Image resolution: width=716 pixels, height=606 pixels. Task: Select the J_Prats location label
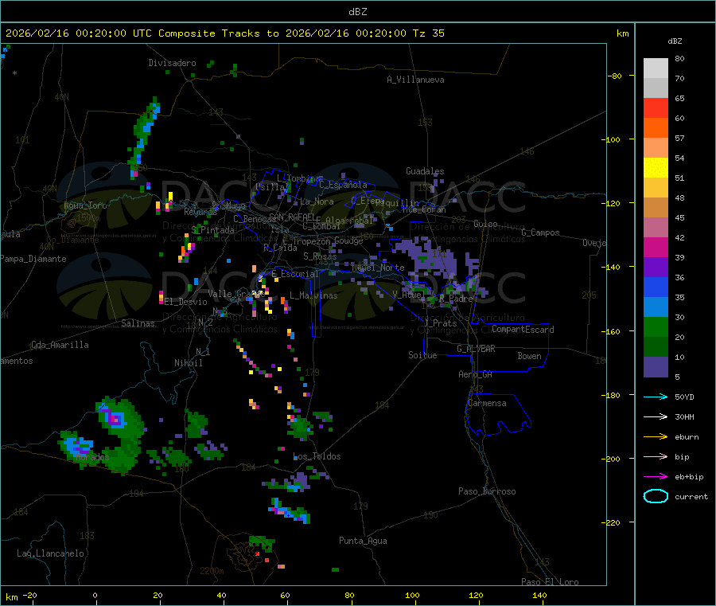coord(441,323)
